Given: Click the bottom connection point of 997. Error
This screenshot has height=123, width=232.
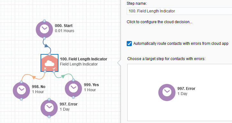Looking at the screenshot, I should [x=49, y=117].
